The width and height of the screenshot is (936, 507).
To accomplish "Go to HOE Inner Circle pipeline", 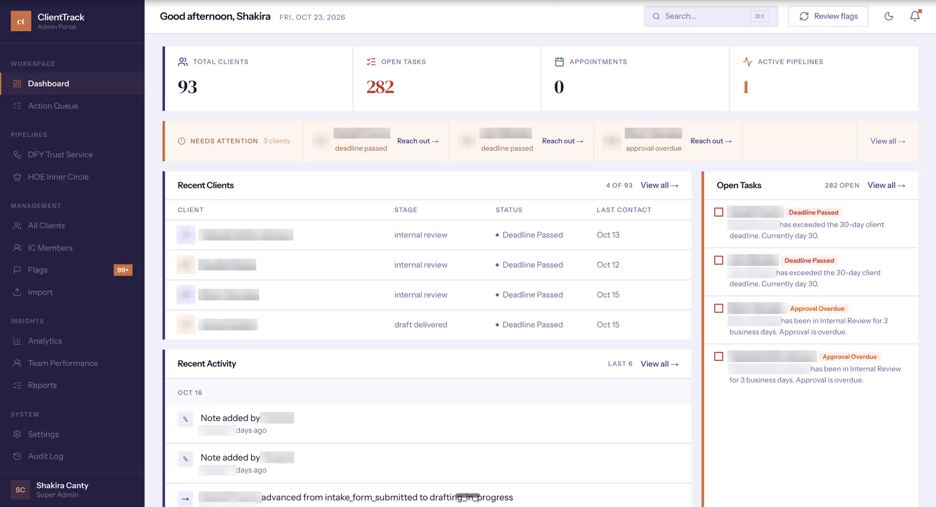I will click(x=73, y=177).
